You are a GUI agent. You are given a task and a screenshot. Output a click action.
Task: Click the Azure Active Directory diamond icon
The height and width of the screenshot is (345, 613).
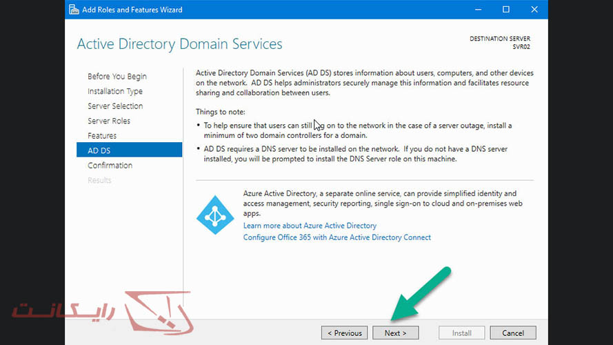pos(215,215)
